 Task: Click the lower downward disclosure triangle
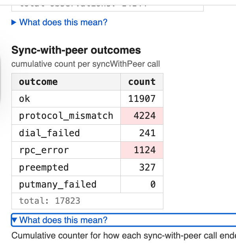(14, 220)
